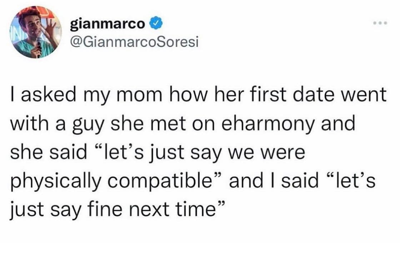
Task: Click the first line starting "I asked"
Action: (x=198, y=97)
